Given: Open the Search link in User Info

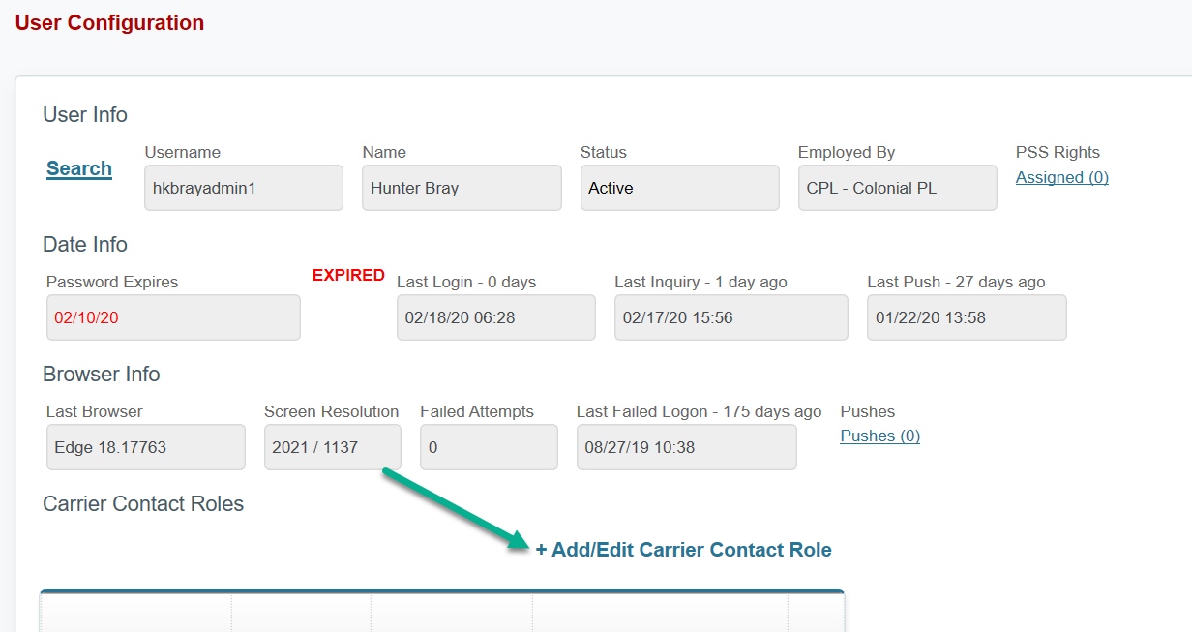Looking at the screenshot, I should tap(78, 168).
